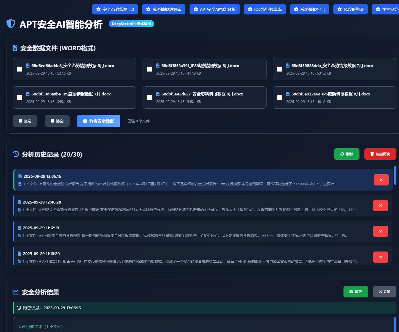Click the shield logo icon beside title
The image size is (399, 332).
(11, 24)
